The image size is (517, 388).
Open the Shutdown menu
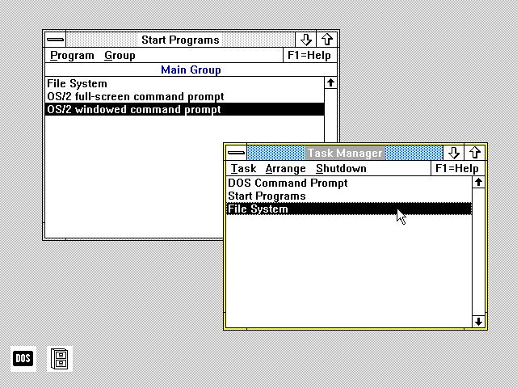point(341,169)
